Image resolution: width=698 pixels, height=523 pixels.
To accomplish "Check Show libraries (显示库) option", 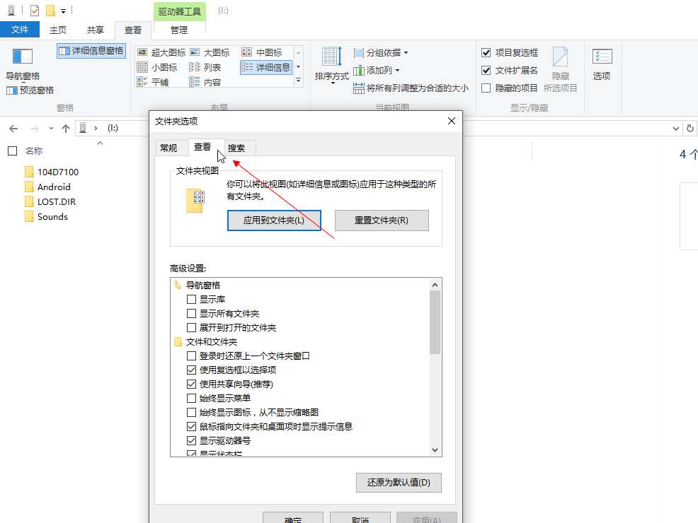I will click(191, 299).
